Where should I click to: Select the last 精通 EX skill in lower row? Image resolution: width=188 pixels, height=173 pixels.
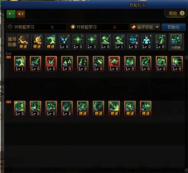[146, 109]
